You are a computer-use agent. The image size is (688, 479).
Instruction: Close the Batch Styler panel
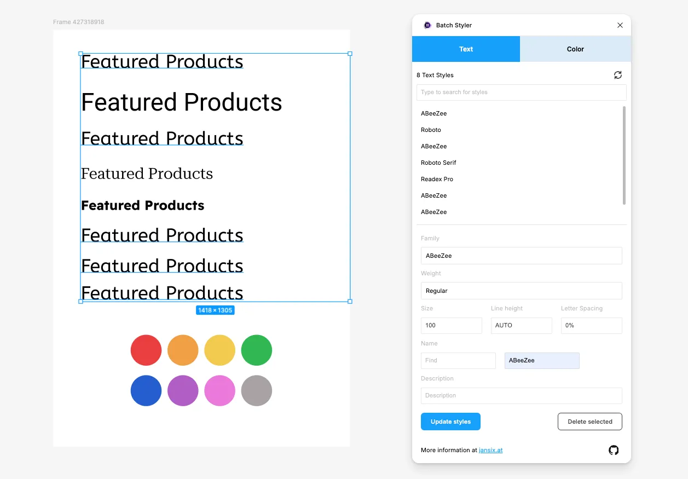pos(620,25)
